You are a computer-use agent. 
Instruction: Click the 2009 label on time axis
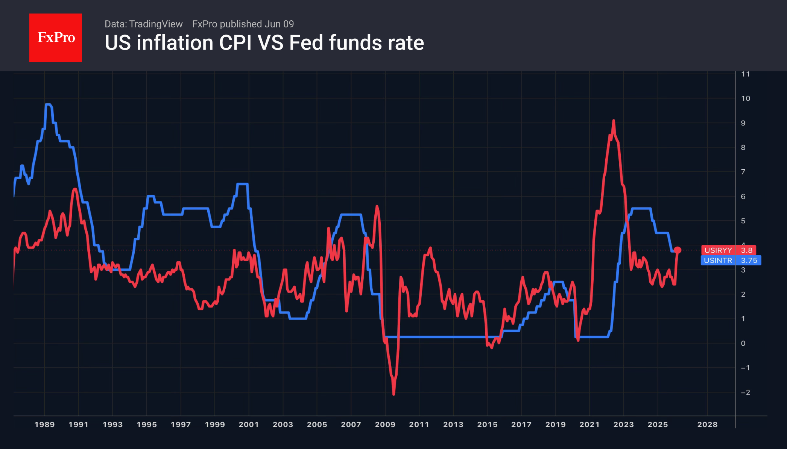pos(385,425)
